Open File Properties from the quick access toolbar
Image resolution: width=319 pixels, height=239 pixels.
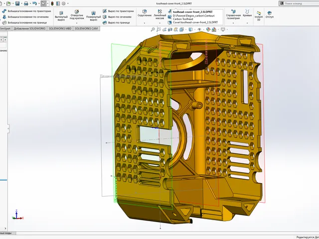(58, 3)
